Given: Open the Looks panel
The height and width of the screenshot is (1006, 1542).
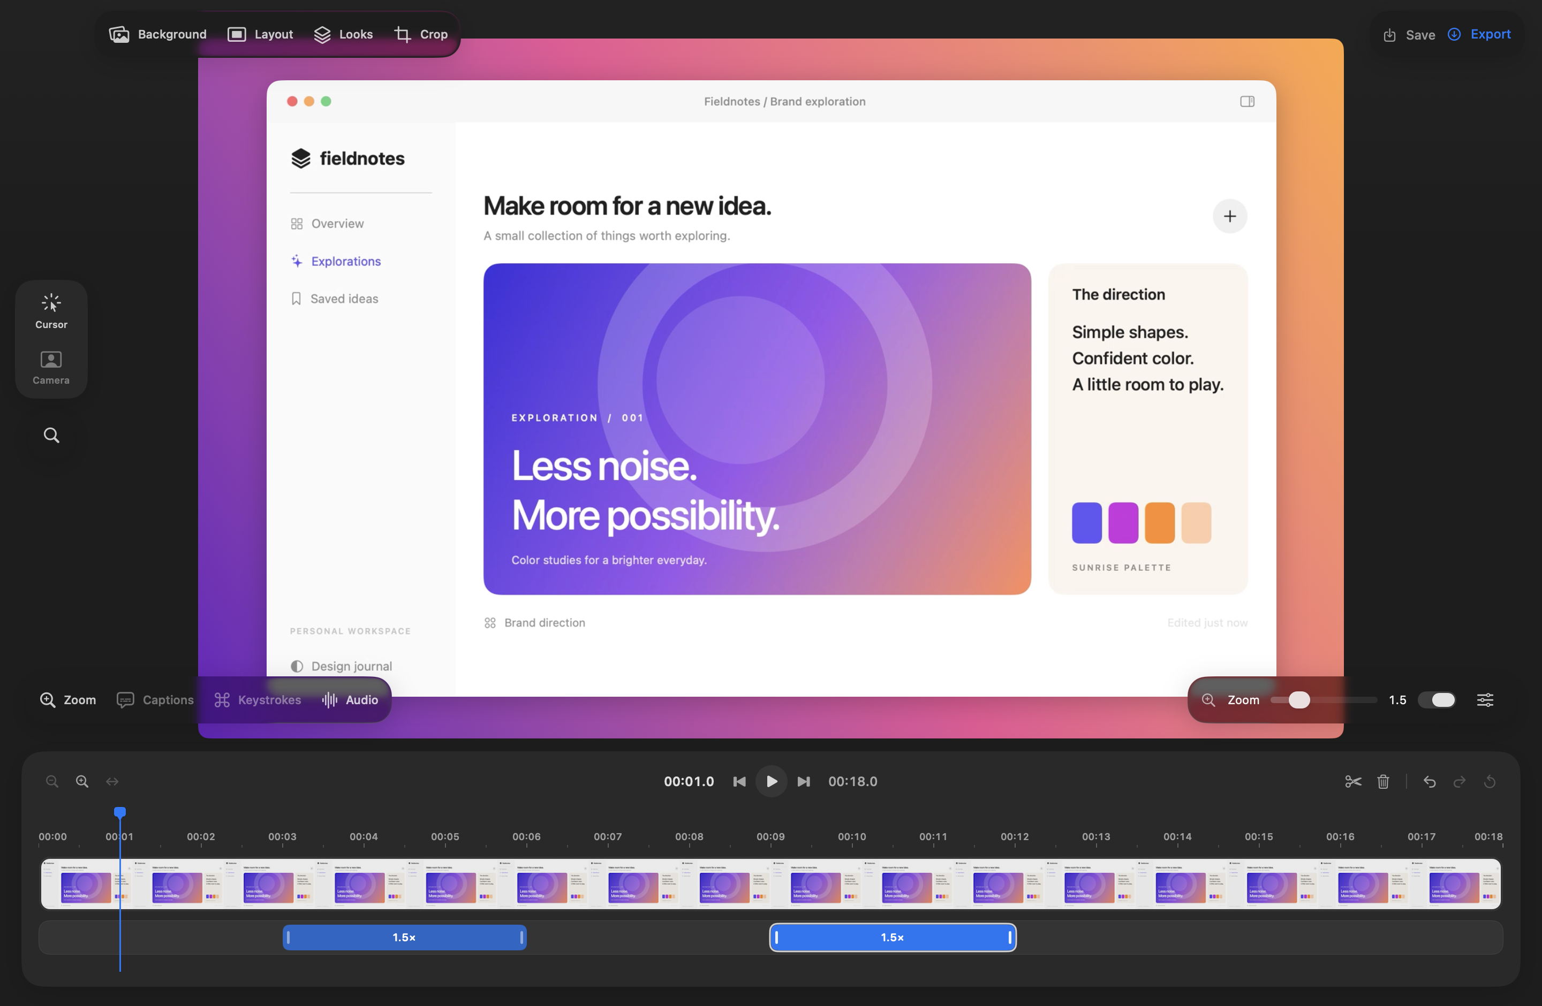Looking at the screenshot, I should [x=343, y=34].
